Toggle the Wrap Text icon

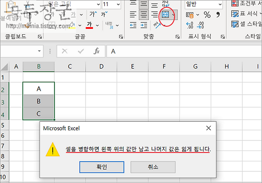(165, 4)
